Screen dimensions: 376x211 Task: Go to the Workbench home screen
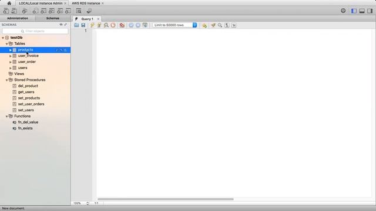9,3
